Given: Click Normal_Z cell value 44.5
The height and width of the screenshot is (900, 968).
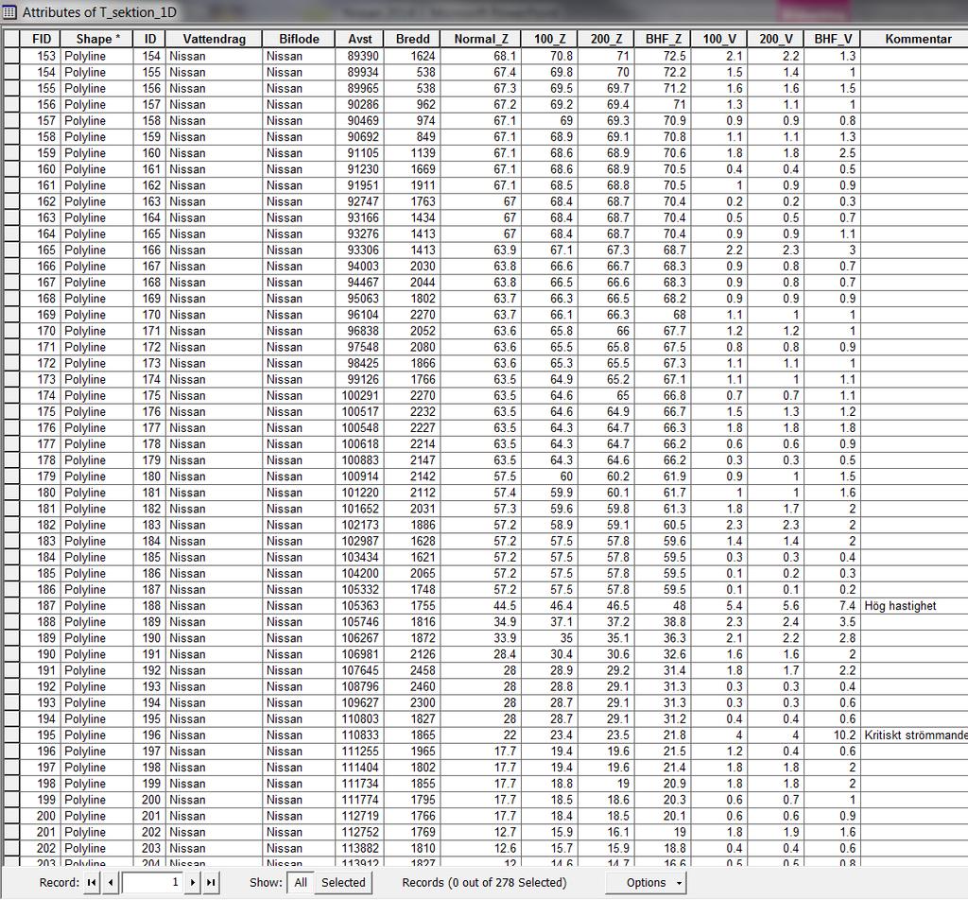Looking at the screenshot, I should coord(481,606).
